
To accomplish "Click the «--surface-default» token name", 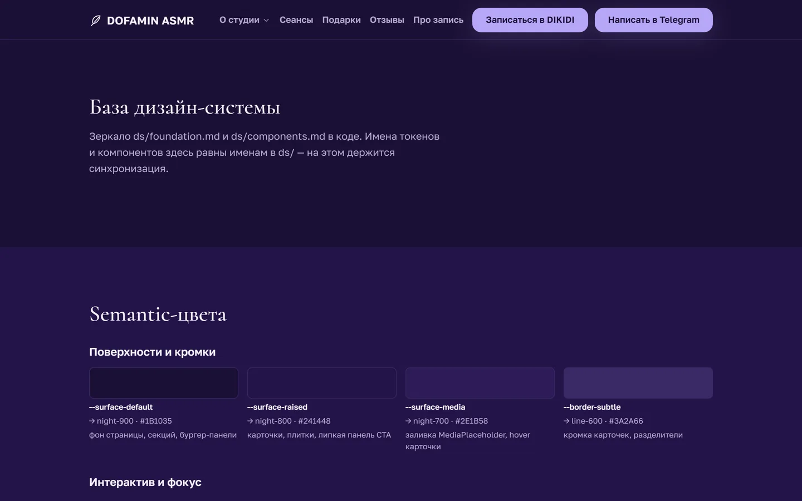I will 121,407.
